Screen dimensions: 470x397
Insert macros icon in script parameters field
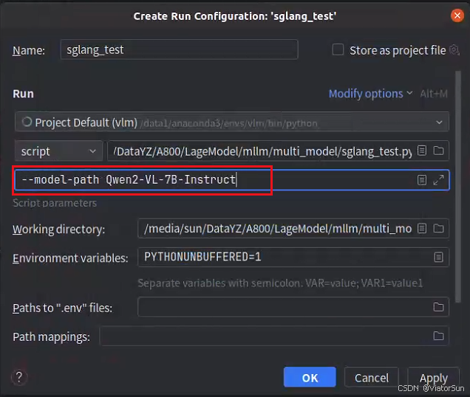tap(422, 180)
